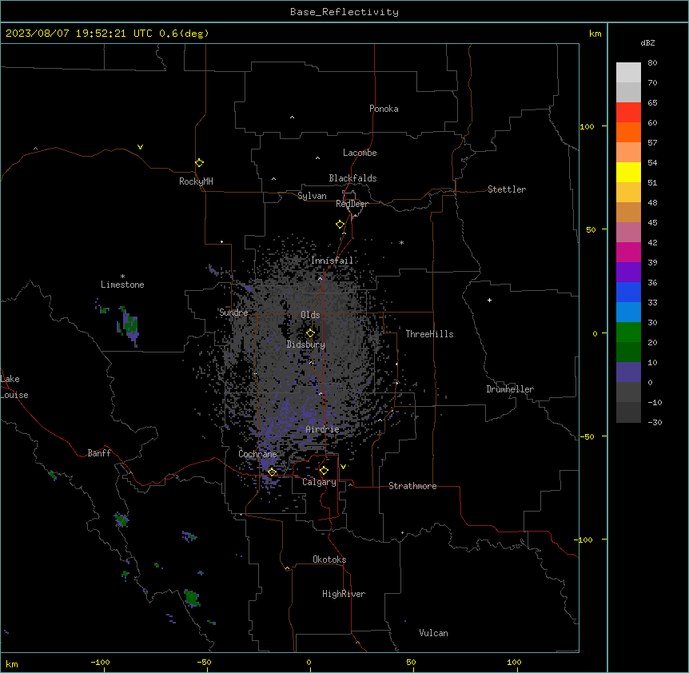The height and width of the screenshot is (673, 689).
Task: Pick the lightest gray swatch under 80 dBZ
Action: [x=628, y=72]
